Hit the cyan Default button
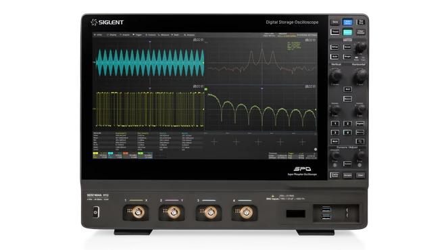 (347, 32)
